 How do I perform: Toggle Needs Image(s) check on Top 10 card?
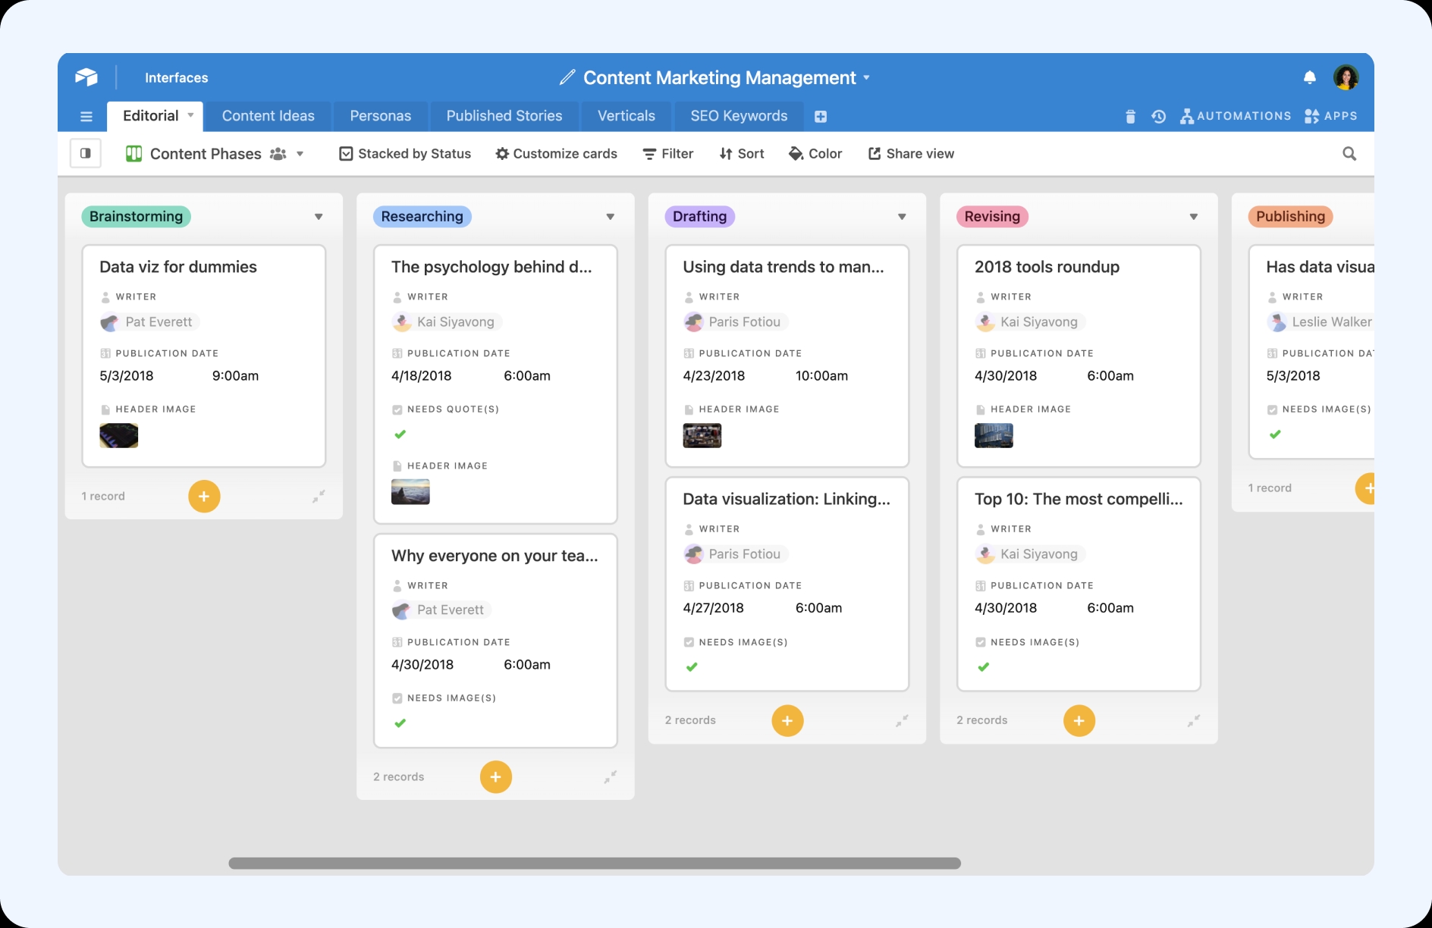(x=984, y=667)
